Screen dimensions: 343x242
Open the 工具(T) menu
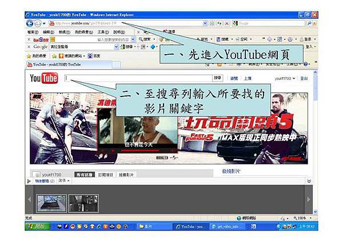[103, 32]
